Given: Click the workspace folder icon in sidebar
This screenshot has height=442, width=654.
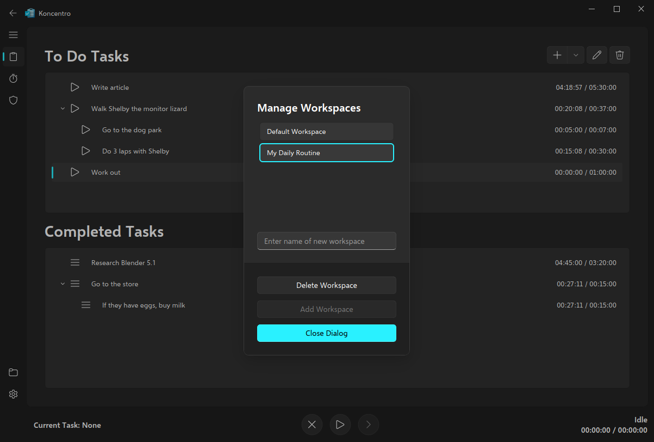Looking at the screenshot, I should coord(14,372).
